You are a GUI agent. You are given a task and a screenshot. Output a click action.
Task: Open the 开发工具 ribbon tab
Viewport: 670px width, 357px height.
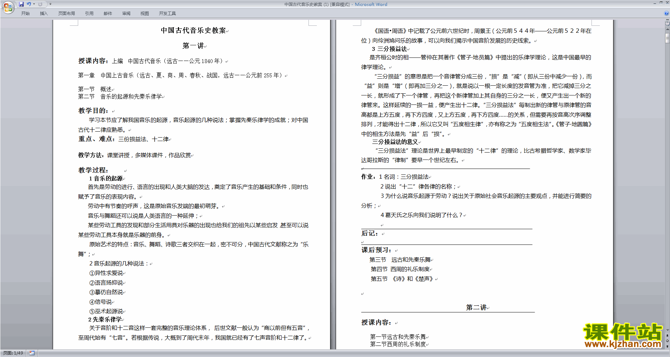pyautogui.click(x=167, y=14)
